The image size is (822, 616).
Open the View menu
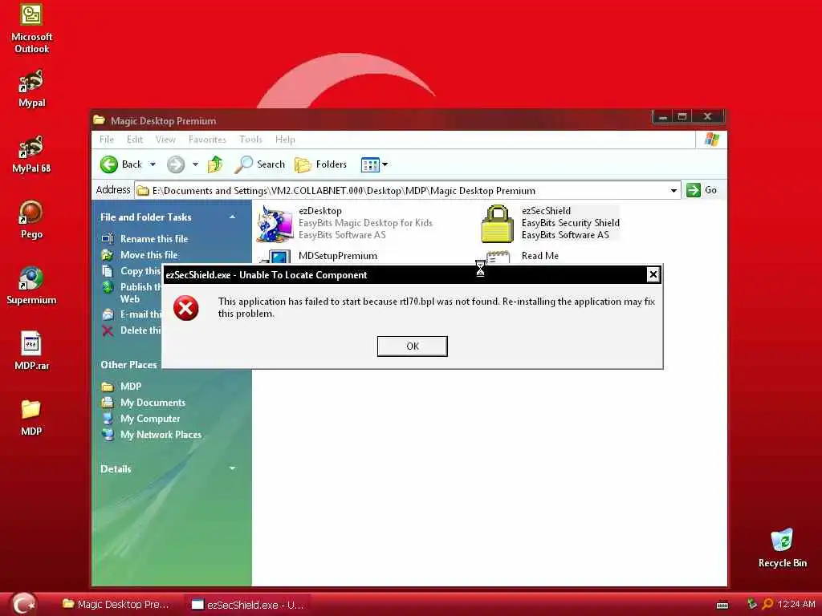pos(165,140)
